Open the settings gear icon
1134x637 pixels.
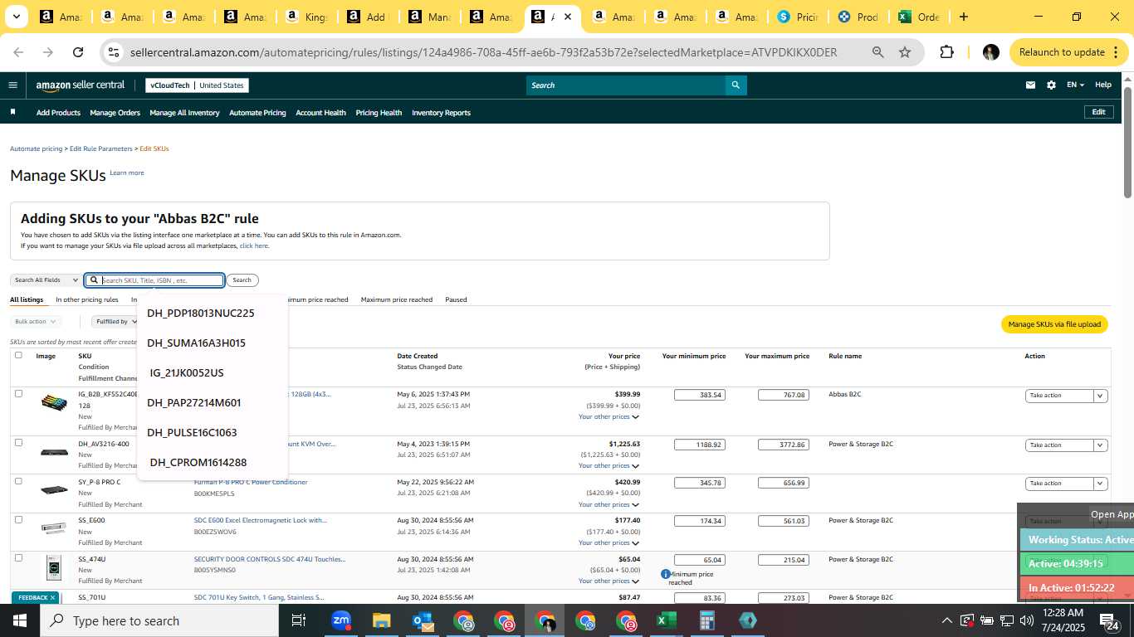(1051, 85)
